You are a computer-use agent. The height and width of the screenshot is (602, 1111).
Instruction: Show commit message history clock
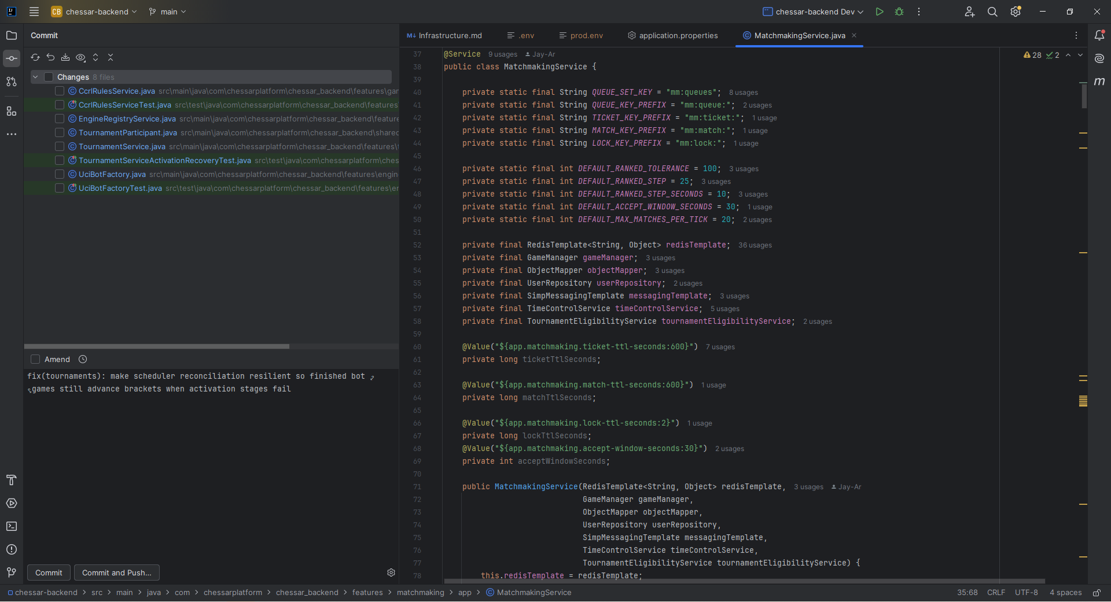83,359
